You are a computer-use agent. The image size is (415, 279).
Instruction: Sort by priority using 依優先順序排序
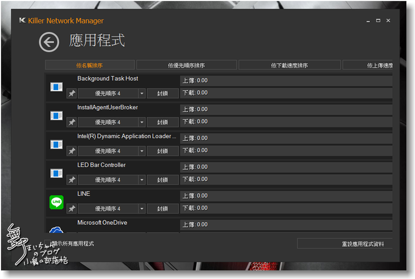coord(186,65)
